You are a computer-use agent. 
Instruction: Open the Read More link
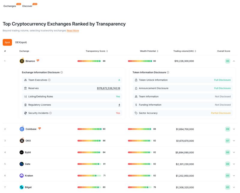tap(73, 31)
